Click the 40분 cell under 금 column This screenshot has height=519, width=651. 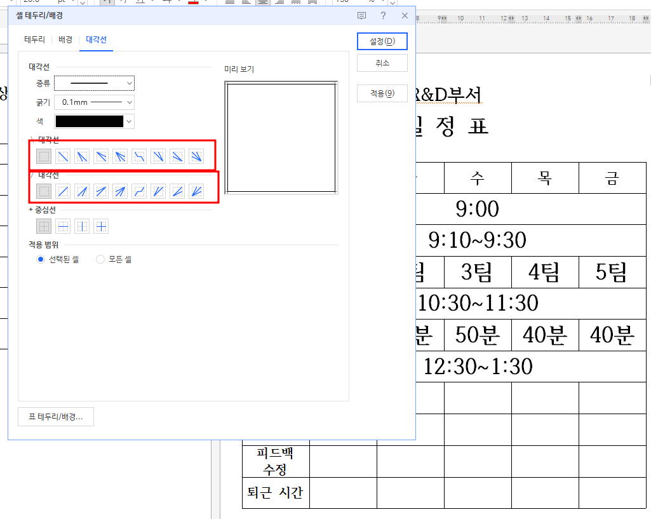[612, 335]
